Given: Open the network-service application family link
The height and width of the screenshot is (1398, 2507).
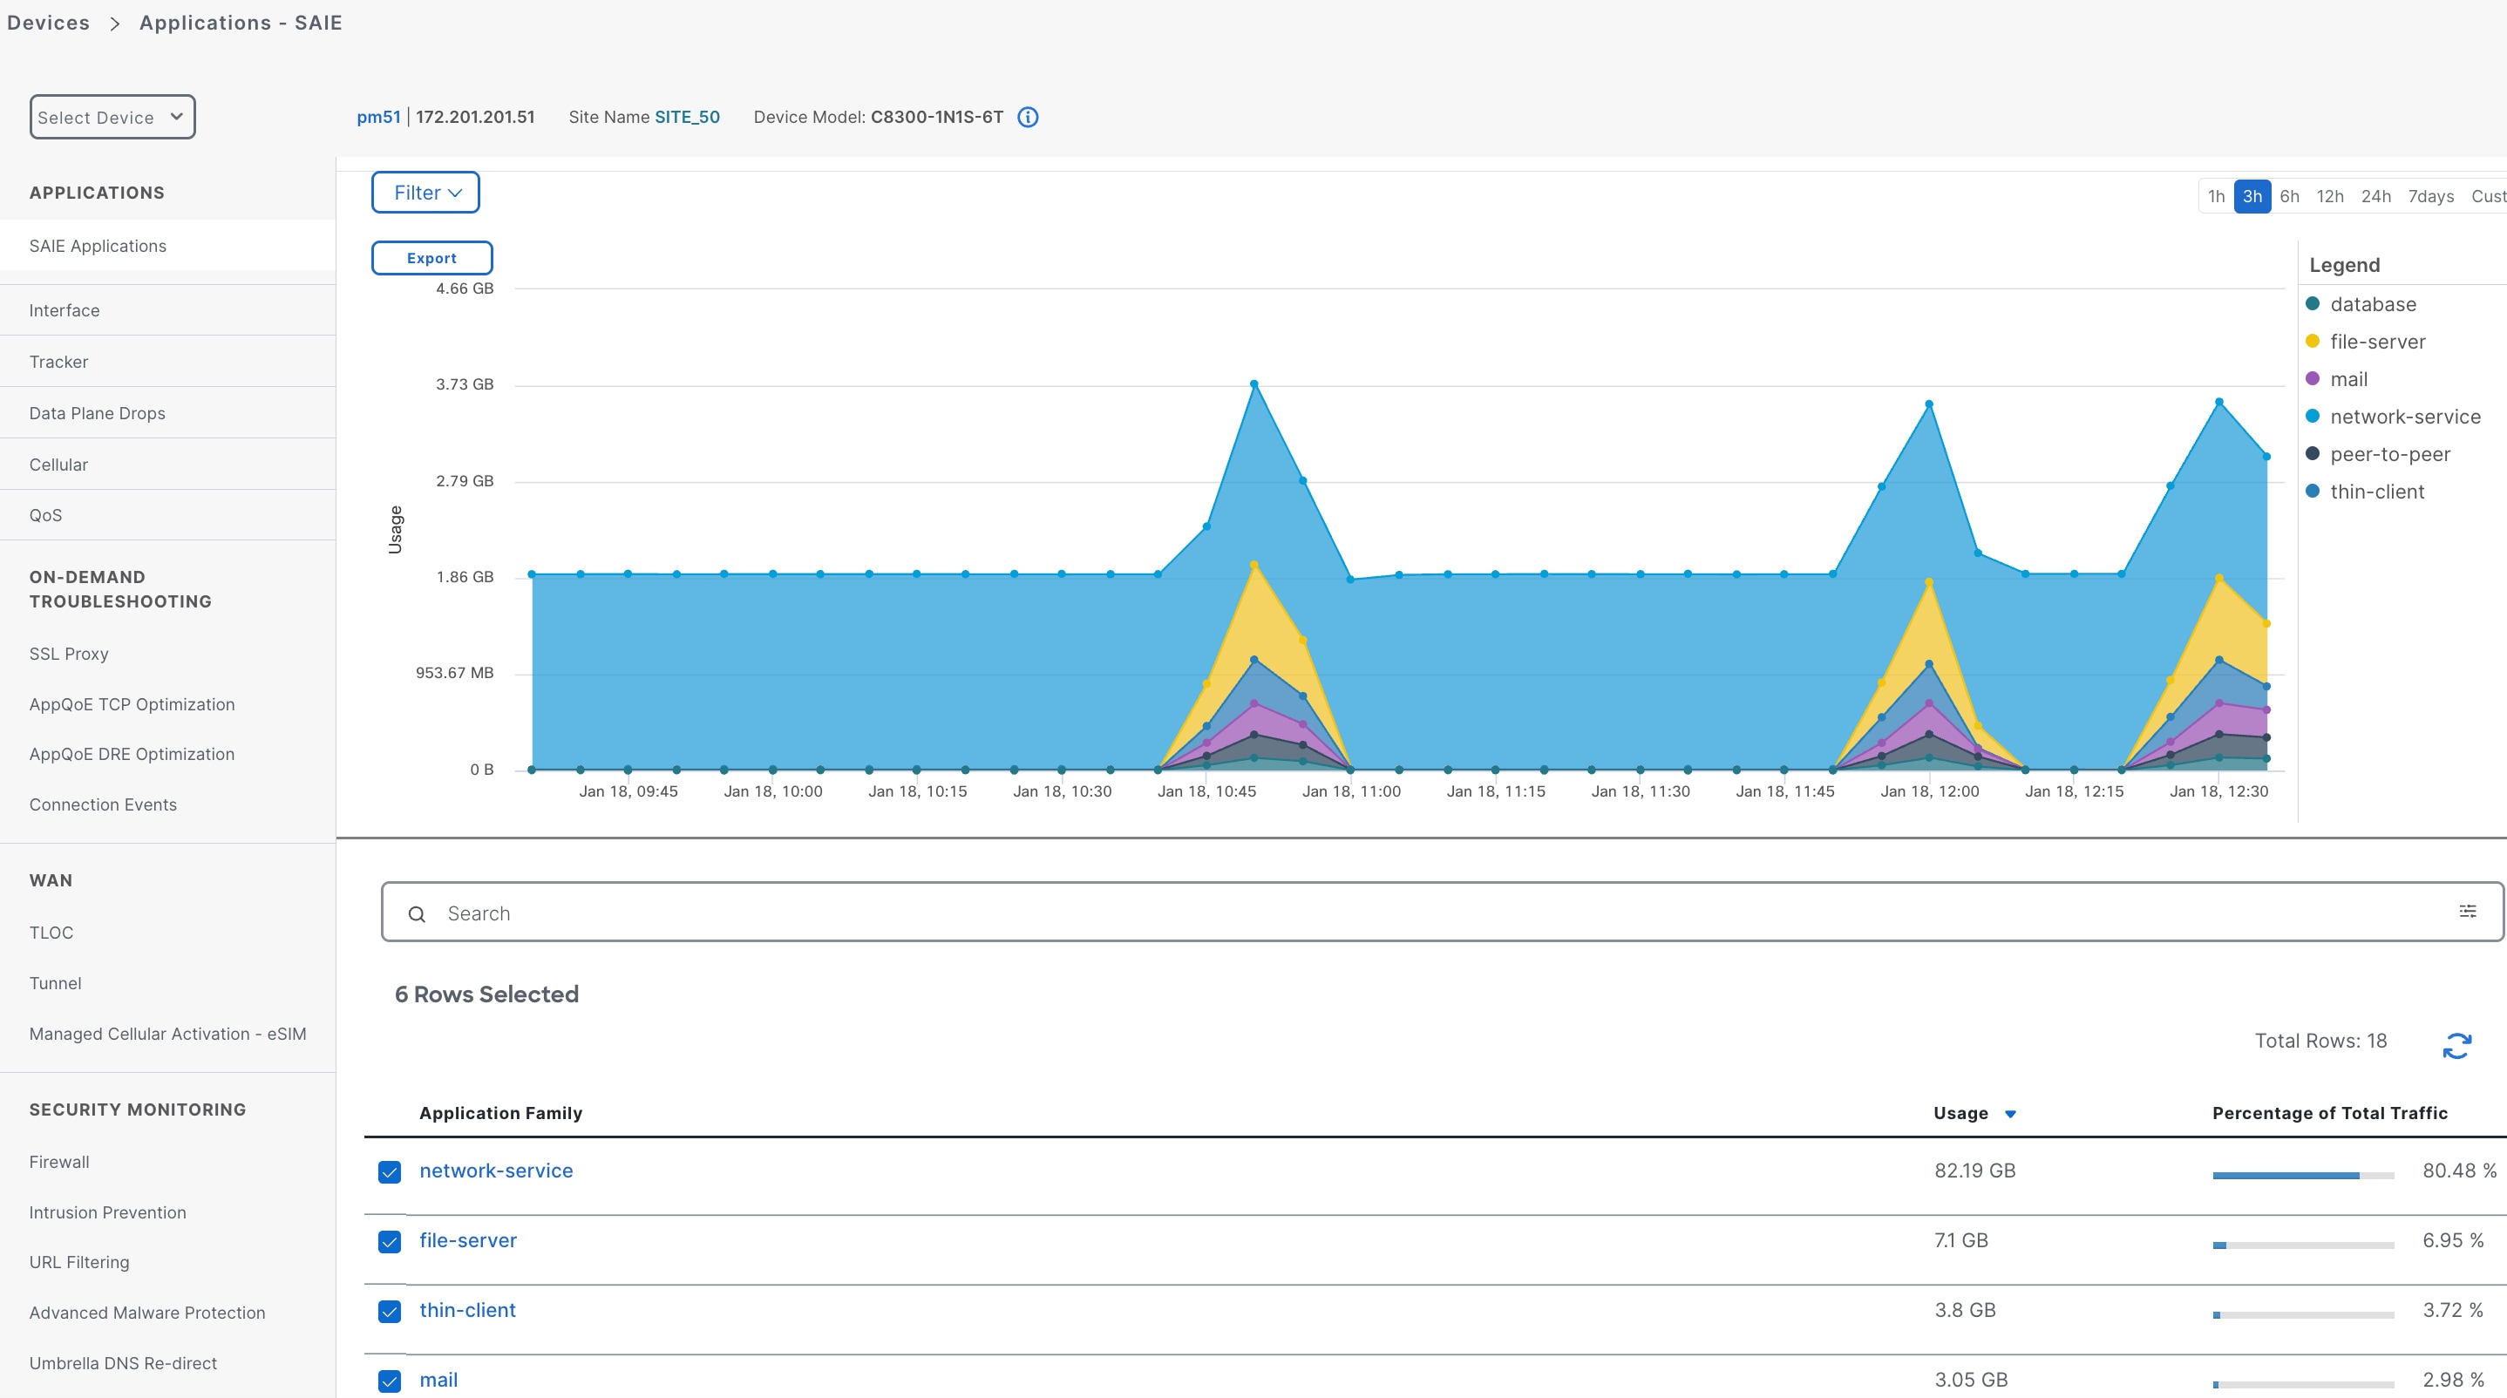Looking at the screenshot, I should point(495,1171).
